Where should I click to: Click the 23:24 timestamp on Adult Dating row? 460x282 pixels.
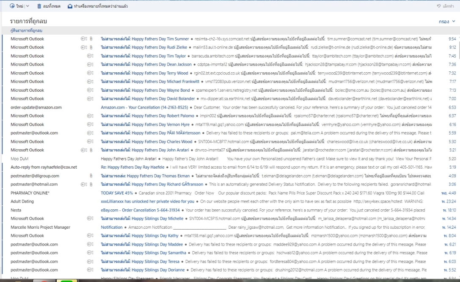[449, 201]
